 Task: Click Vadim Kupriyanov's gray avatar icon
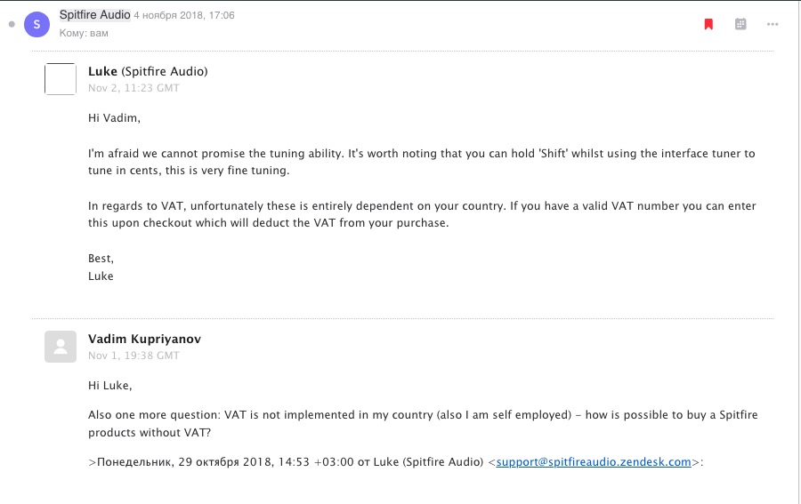click(61, 346)
